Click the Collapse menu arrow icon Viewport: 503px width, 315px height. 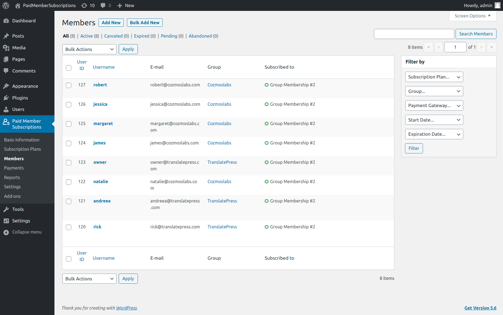tap(6, 232)
